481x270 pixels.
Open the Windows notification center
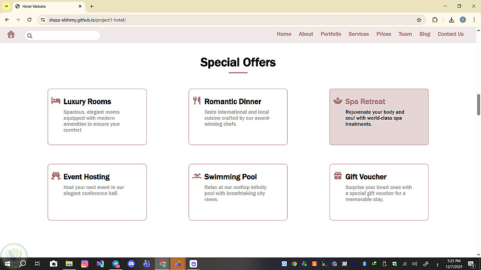471,264
